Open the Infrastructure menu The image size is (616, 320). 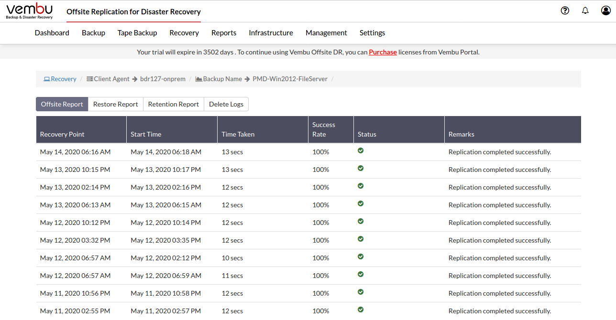tap(271, 33)
